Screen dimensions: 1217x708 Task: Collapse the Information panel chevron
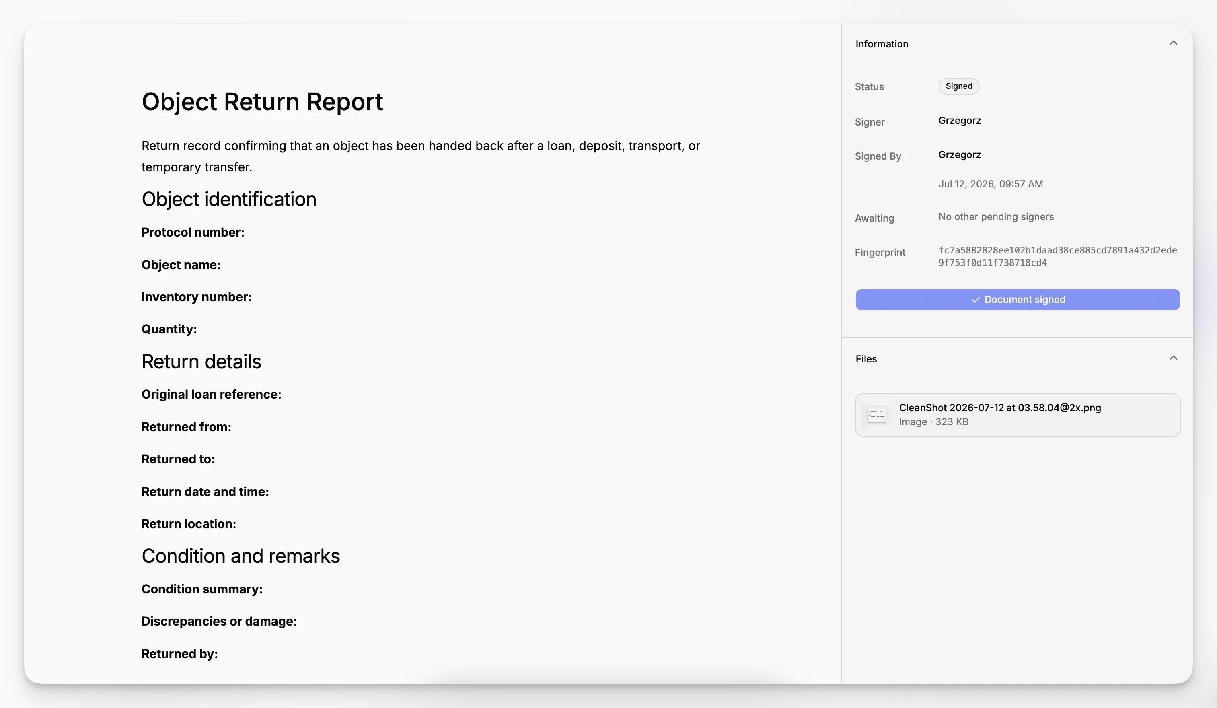(x=1173, y=43)
